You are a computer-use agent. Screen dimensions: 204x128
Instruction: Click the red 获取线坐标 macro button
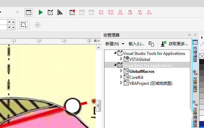coord(120,12)
